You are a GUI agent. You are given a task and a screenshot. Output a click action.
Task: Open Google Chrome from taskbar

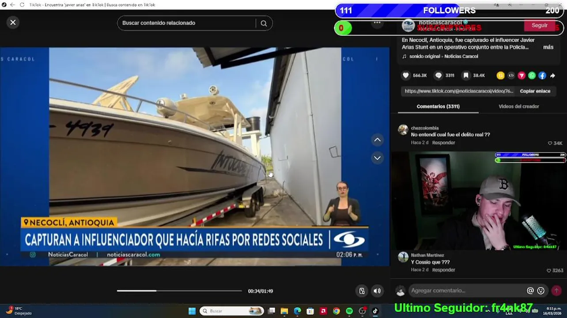pyautogui.click(x=336, y=311)
